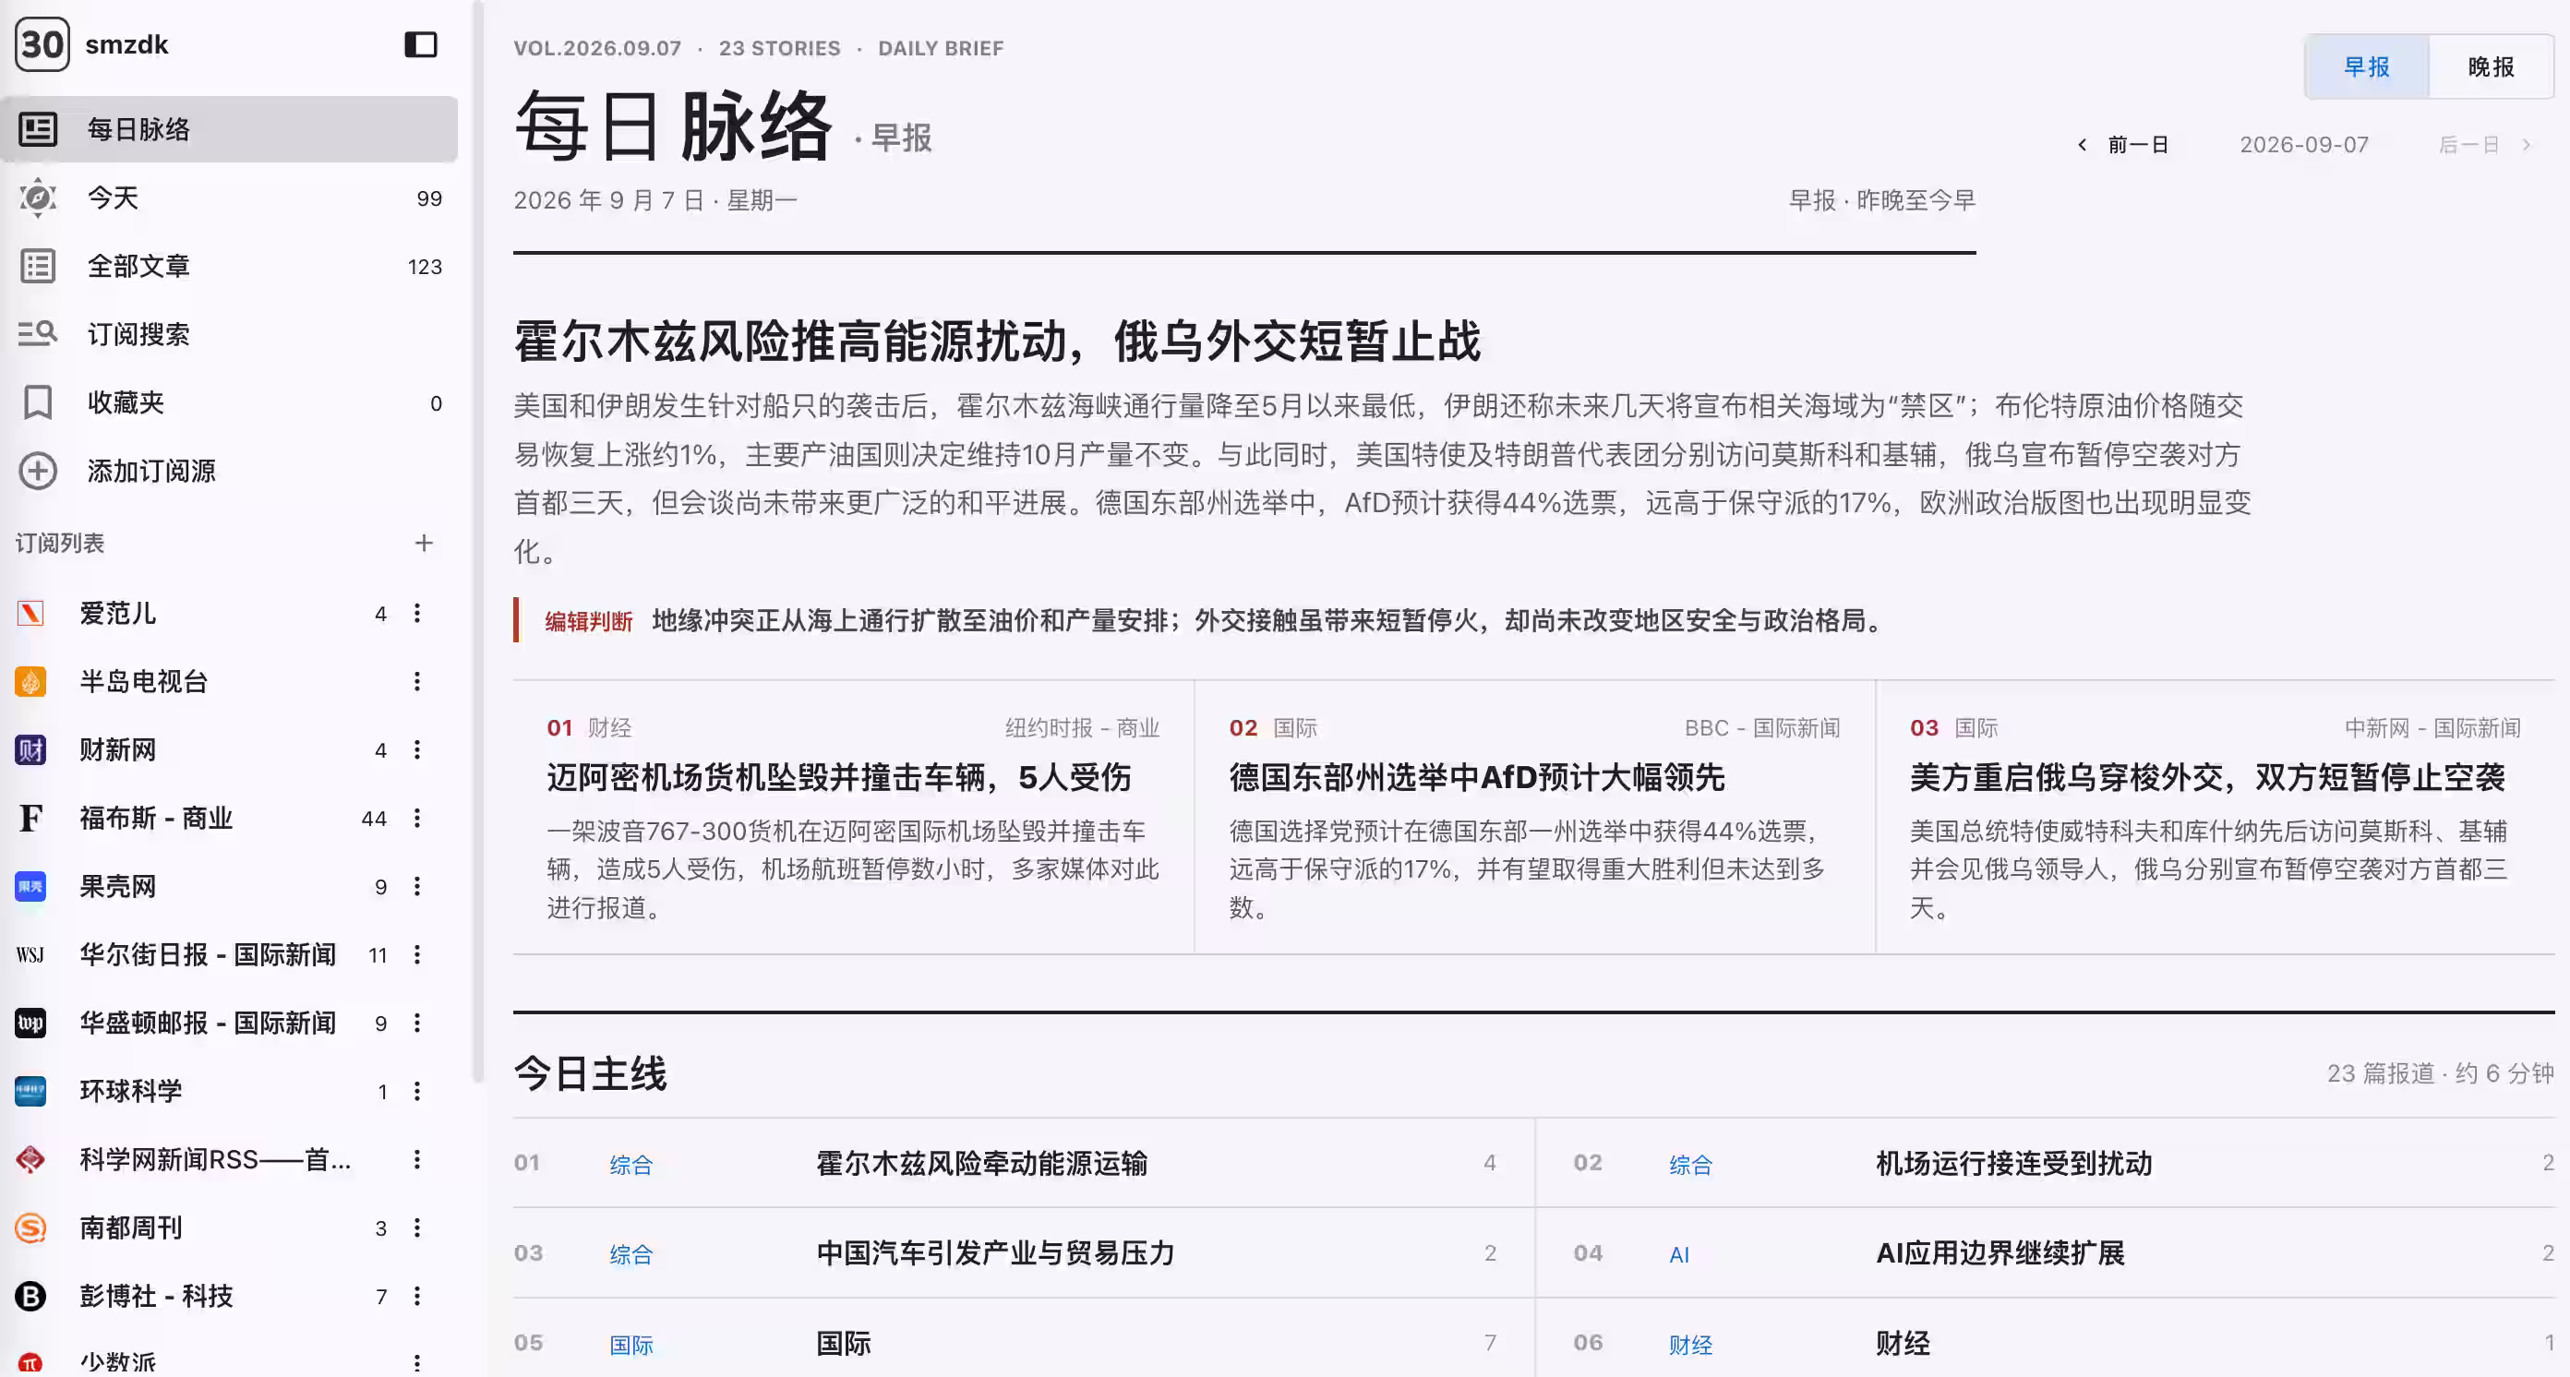Click the 科学网新闻RSS feed icon
The height and width of the screenshot is (1377, 2570).
pyautogui.click(x=31, y=1159)
